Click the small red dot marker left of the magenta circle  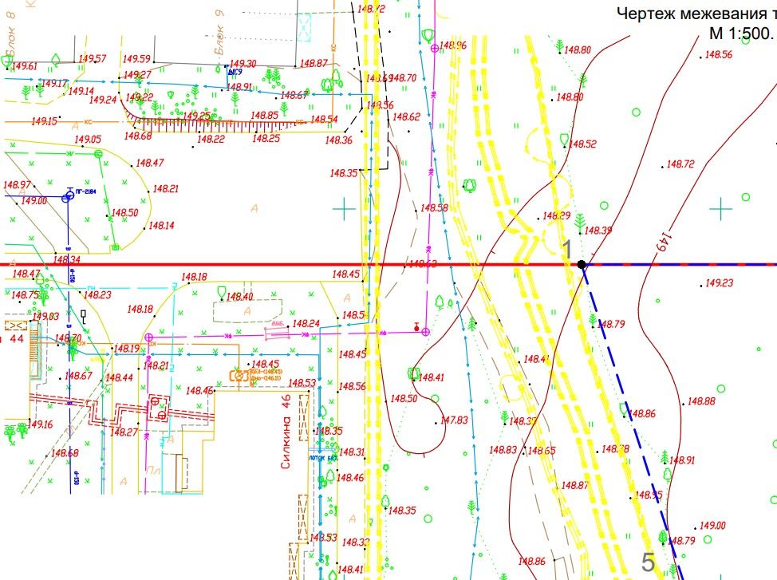click(416, 328)
